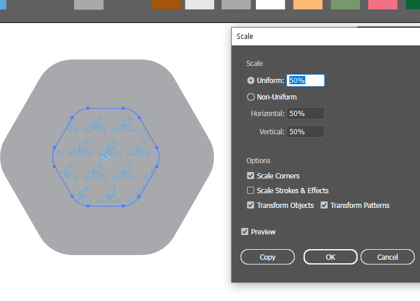Cancel the Scale dialog

(x=387, y=257)
